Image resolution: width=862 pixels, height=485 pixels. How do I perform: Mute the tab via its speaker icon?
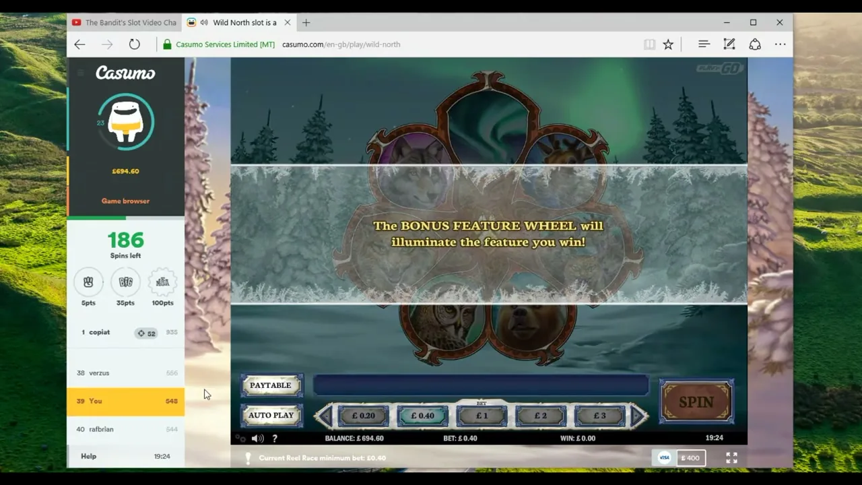pos(204,22)
